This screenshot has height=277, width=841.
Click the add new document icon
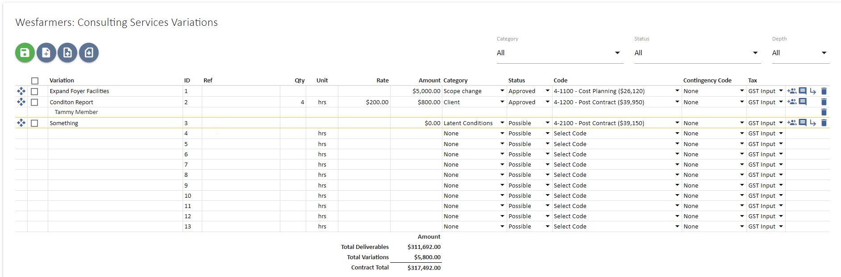coord(46,53)
